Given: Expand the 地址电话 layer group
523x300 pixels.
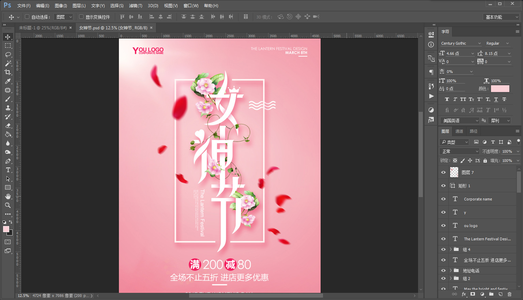Looking at the screenshot, I should (x=450, y=271).
